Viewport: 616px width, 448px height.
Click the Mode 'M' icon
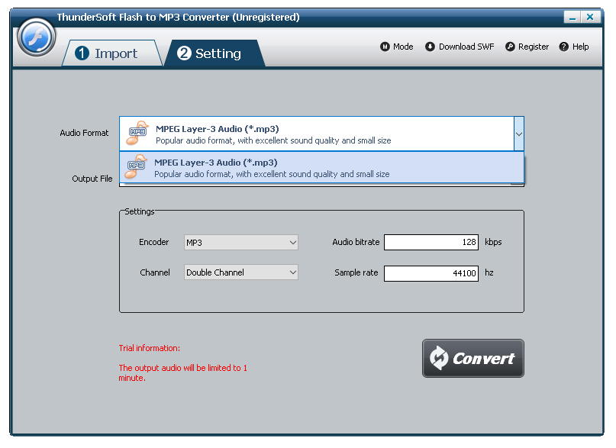tap(385, 47)
